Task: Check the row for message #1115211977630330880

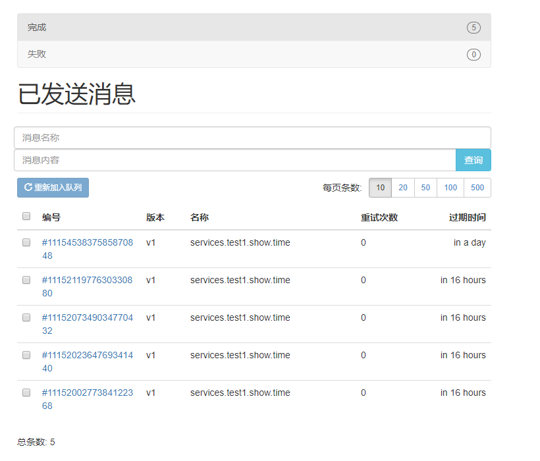Action: click(x=26, y=280)
